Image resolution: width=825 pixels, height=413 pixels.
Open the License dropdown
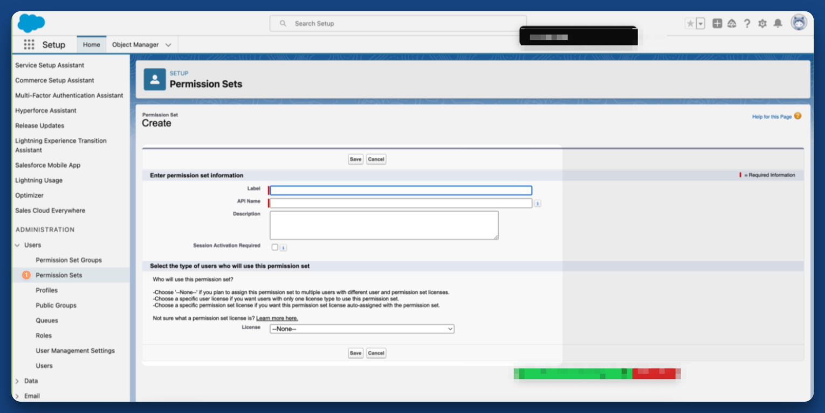362,328
